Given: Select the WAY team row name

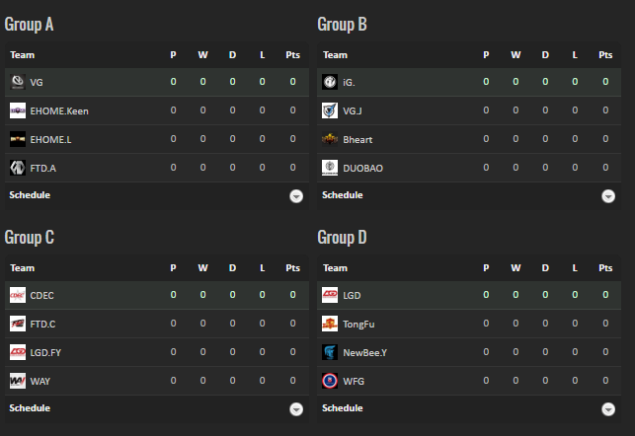Looking at the screenshot, I should click(40, 381).
